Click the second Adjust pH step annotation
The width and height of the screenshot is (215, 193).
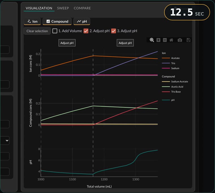(x=125, y=43)
